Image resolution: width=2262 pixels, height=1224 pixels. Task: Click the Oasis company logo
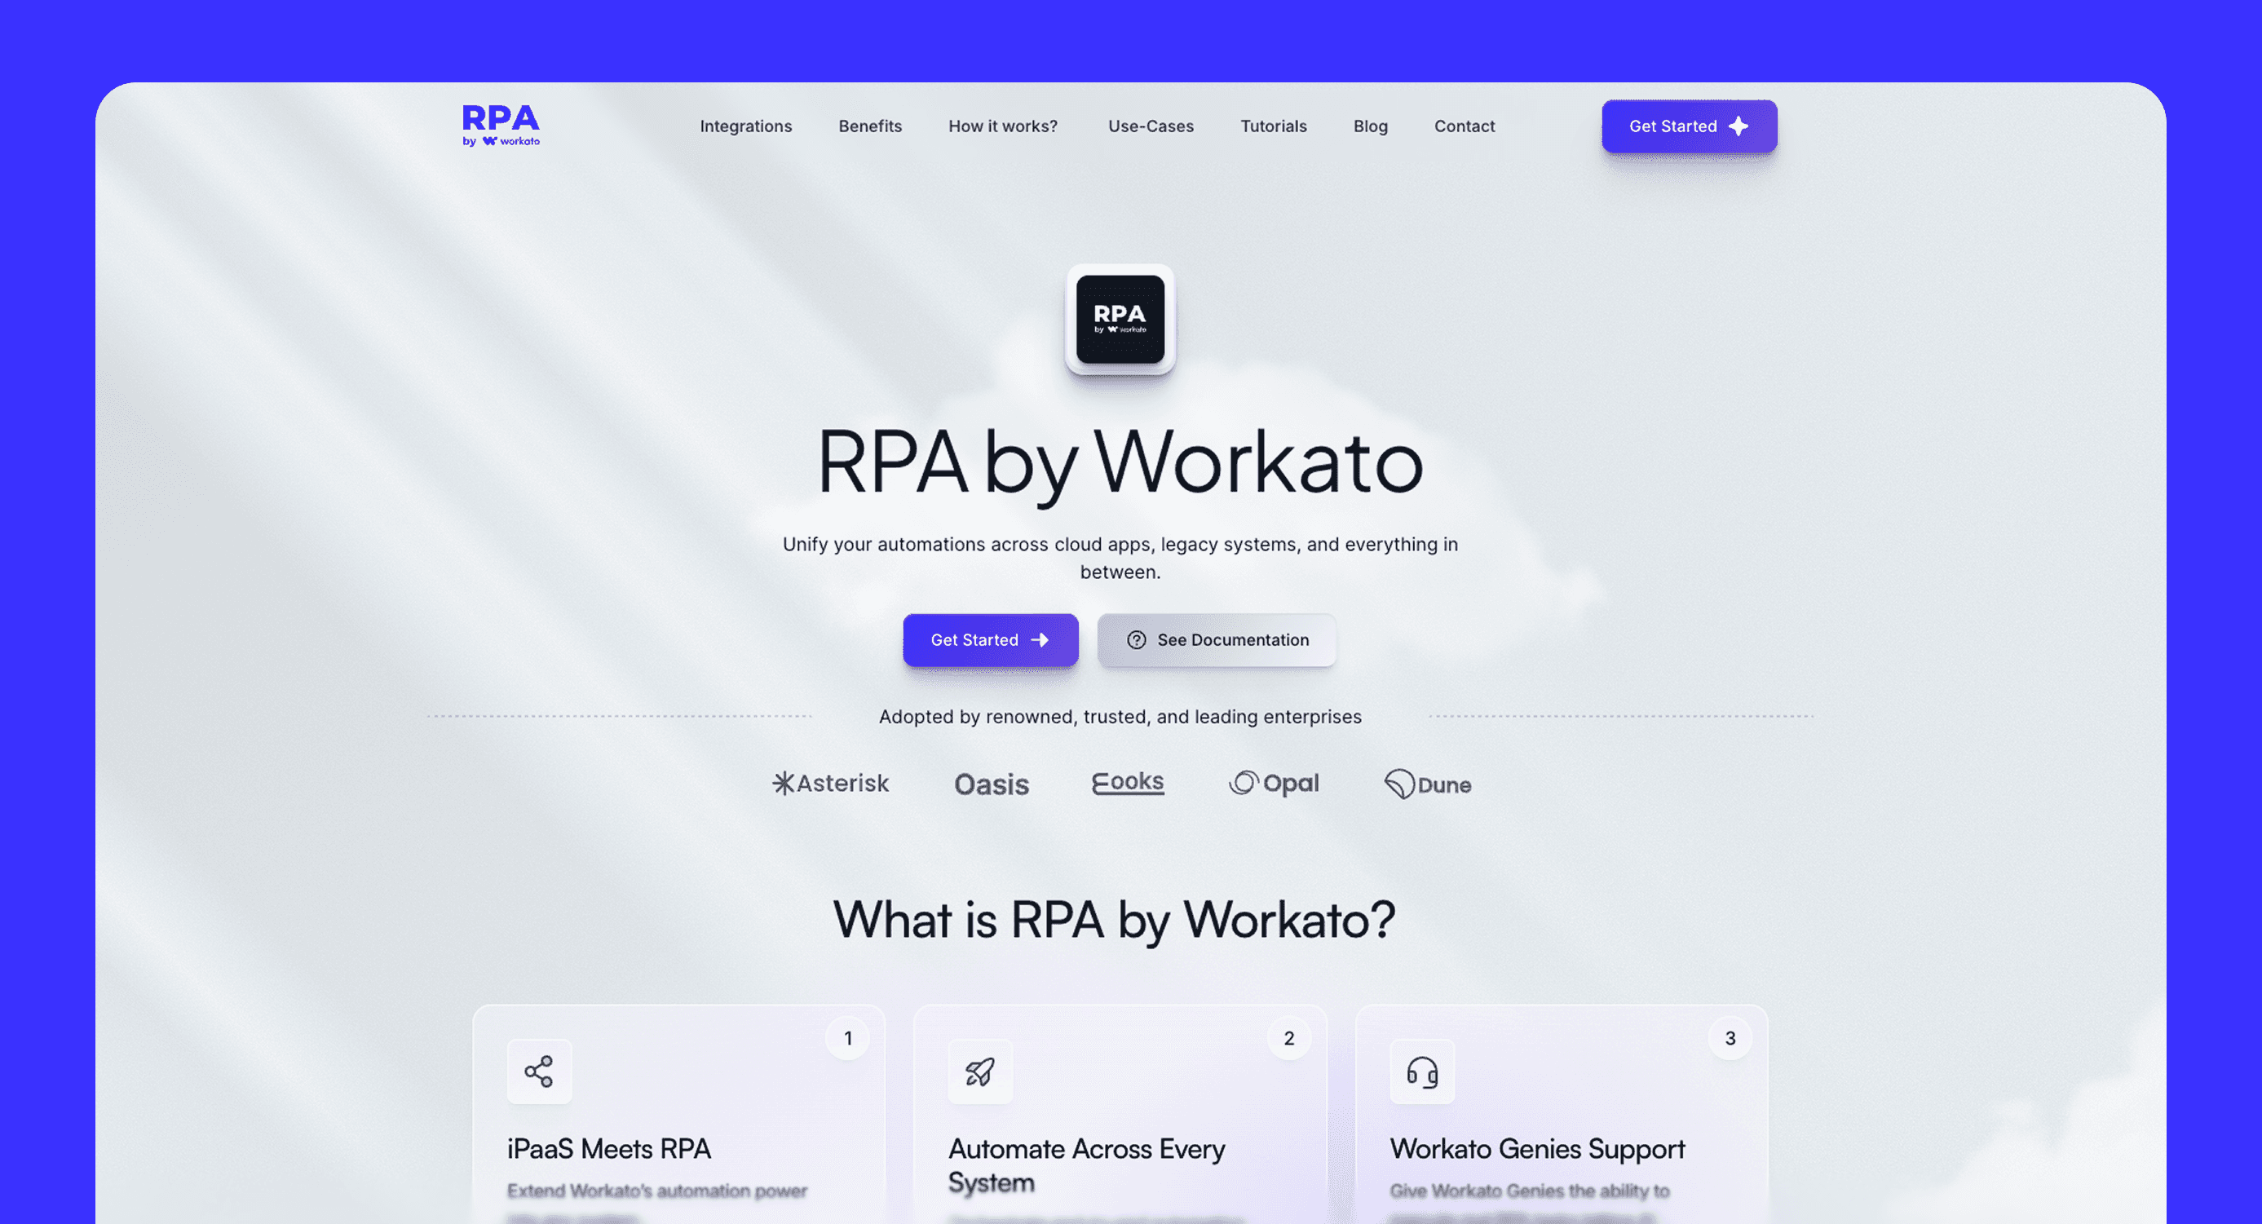click(992, 784)
